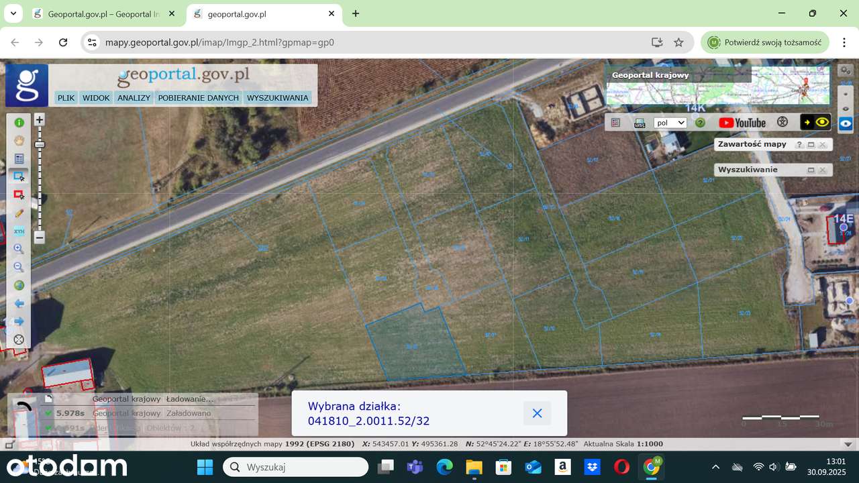The image size is (859, 483).
Task: Expand the tab search chevron
Action: coord(13,13)
